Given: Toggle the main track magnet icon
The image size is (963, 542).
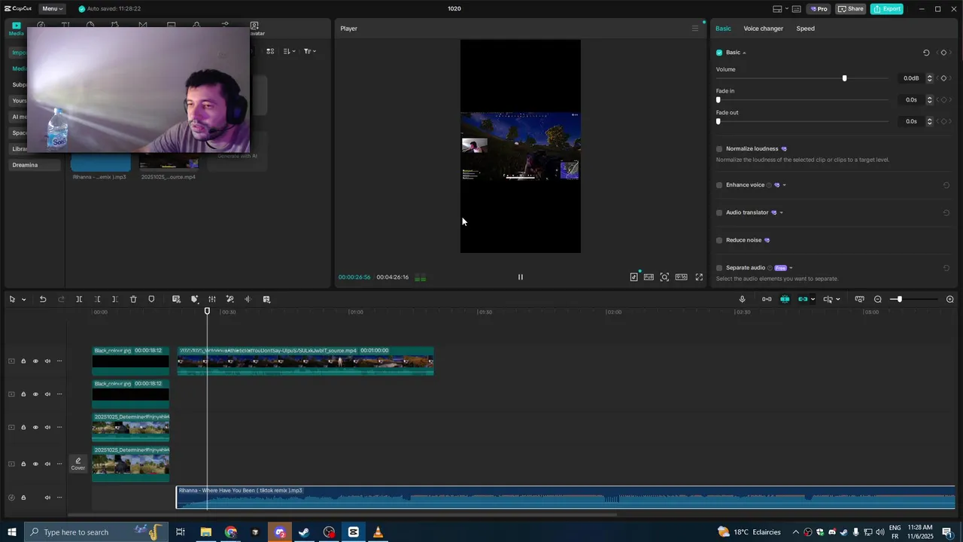Looking at the screenshot, I should (767, 299).
